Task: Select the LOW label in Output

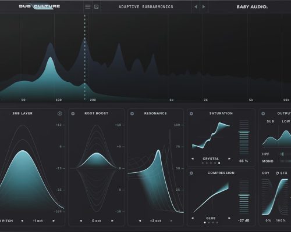Action: pos(286,121)
